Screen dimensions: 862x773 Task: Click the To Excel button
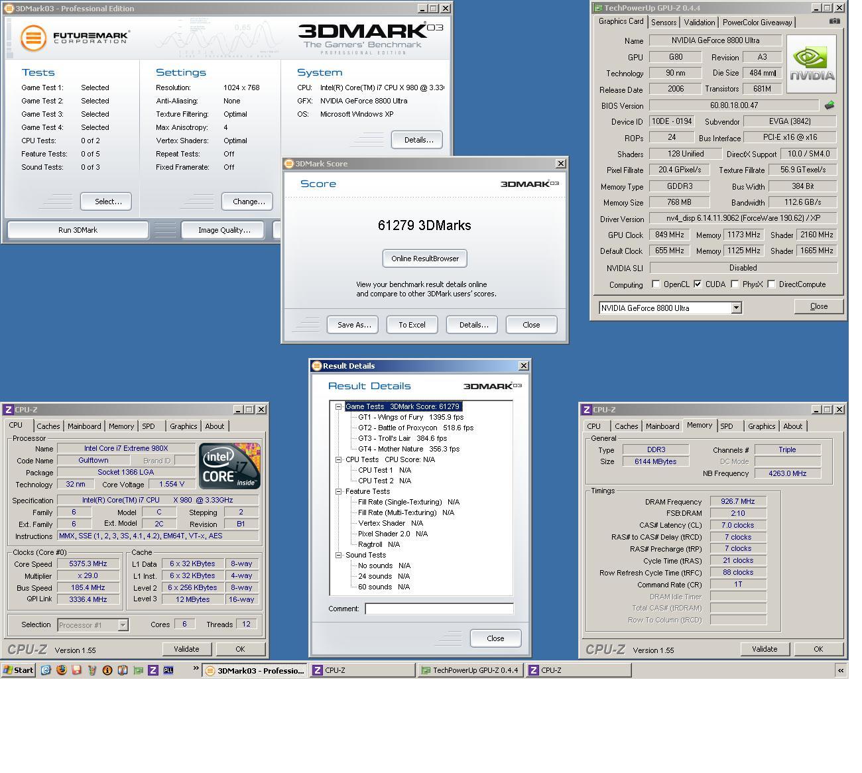(x=412, y=325)
